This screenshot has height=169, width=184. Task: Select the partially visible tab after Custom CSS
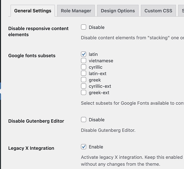[181, 11]
